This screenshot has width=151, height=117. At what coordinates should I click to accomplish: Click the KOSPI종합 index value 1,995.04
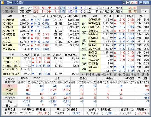coord(25,20)
